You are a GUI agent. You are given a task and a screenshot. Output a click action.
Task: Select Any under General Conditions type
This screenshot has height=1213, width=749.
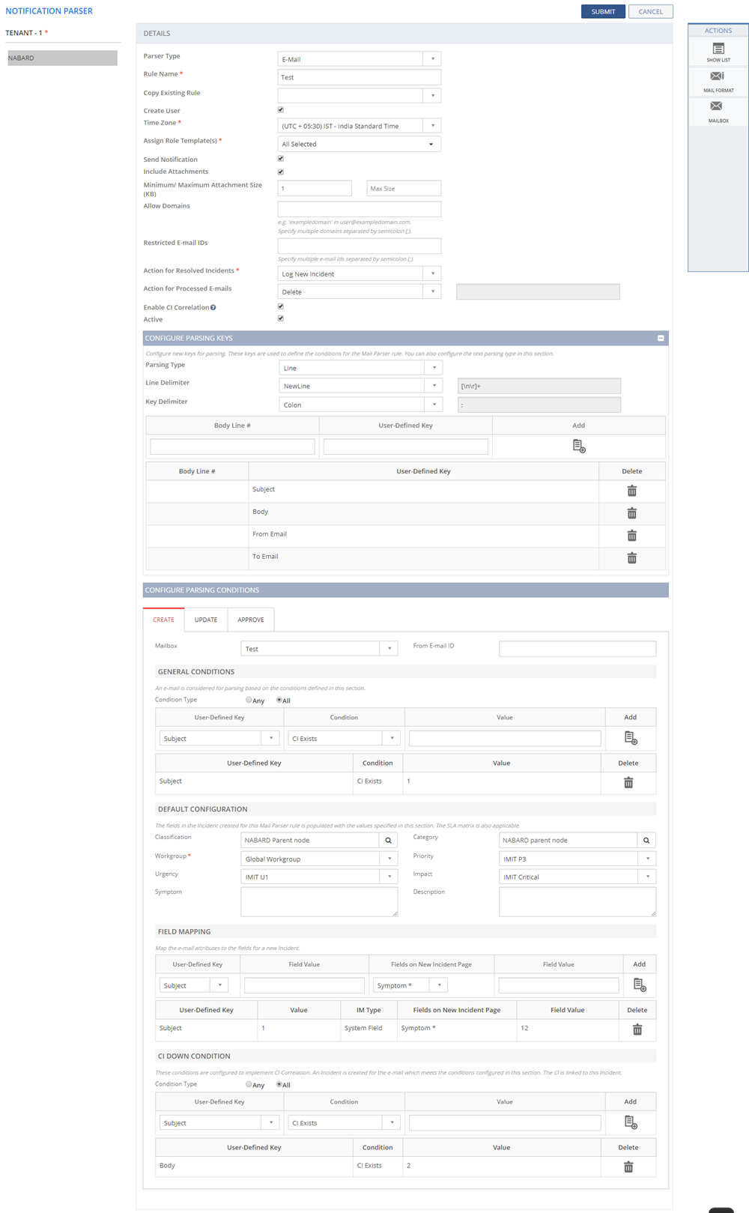[x=249, y=700]
